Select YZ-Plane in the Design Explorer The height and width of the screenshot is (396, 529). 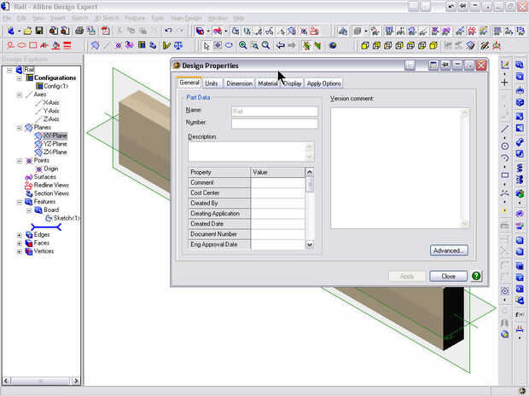pos(55,144)
